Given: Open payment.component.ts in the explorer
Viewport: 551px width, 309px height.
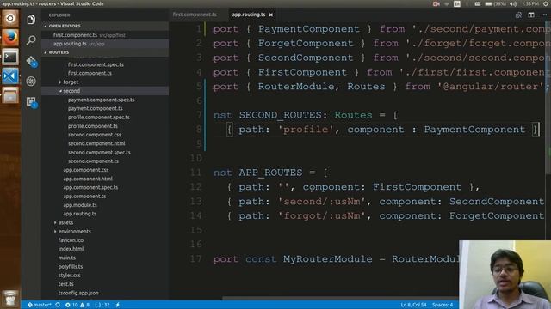Looking at the screenshot, I should 96,109.
